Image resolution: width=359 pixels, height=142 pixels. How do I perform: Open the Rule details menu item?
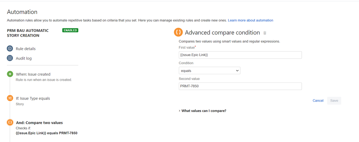[x=26, y=49]
